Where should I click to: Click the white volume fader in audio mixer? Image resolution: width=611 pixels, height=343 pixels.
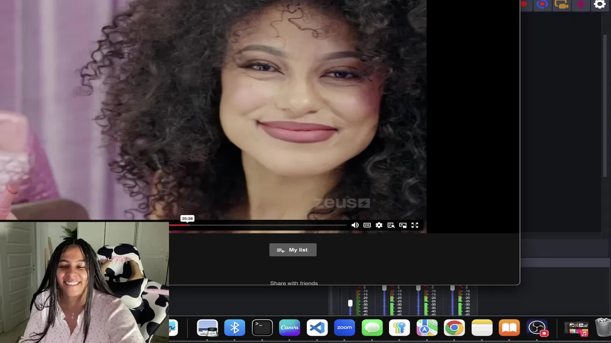[x=350, y=303]
